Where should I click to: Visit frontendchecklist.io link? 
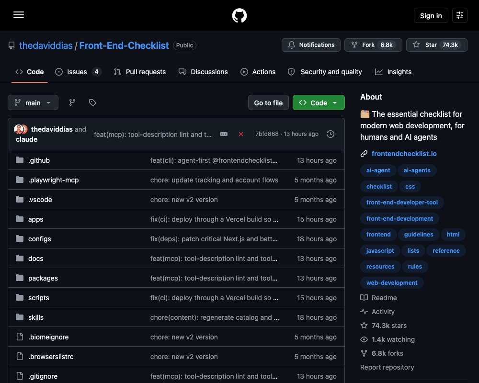[x=404, y=154]
